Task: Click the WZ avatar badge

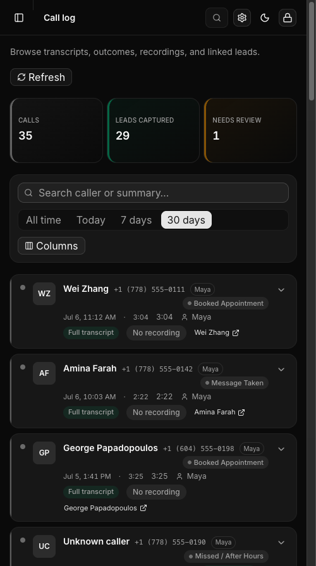Action: (x=44, y=294)
